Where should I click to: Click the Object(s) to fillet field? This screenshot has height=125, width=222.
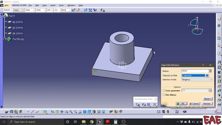click(x=193, y=75)
